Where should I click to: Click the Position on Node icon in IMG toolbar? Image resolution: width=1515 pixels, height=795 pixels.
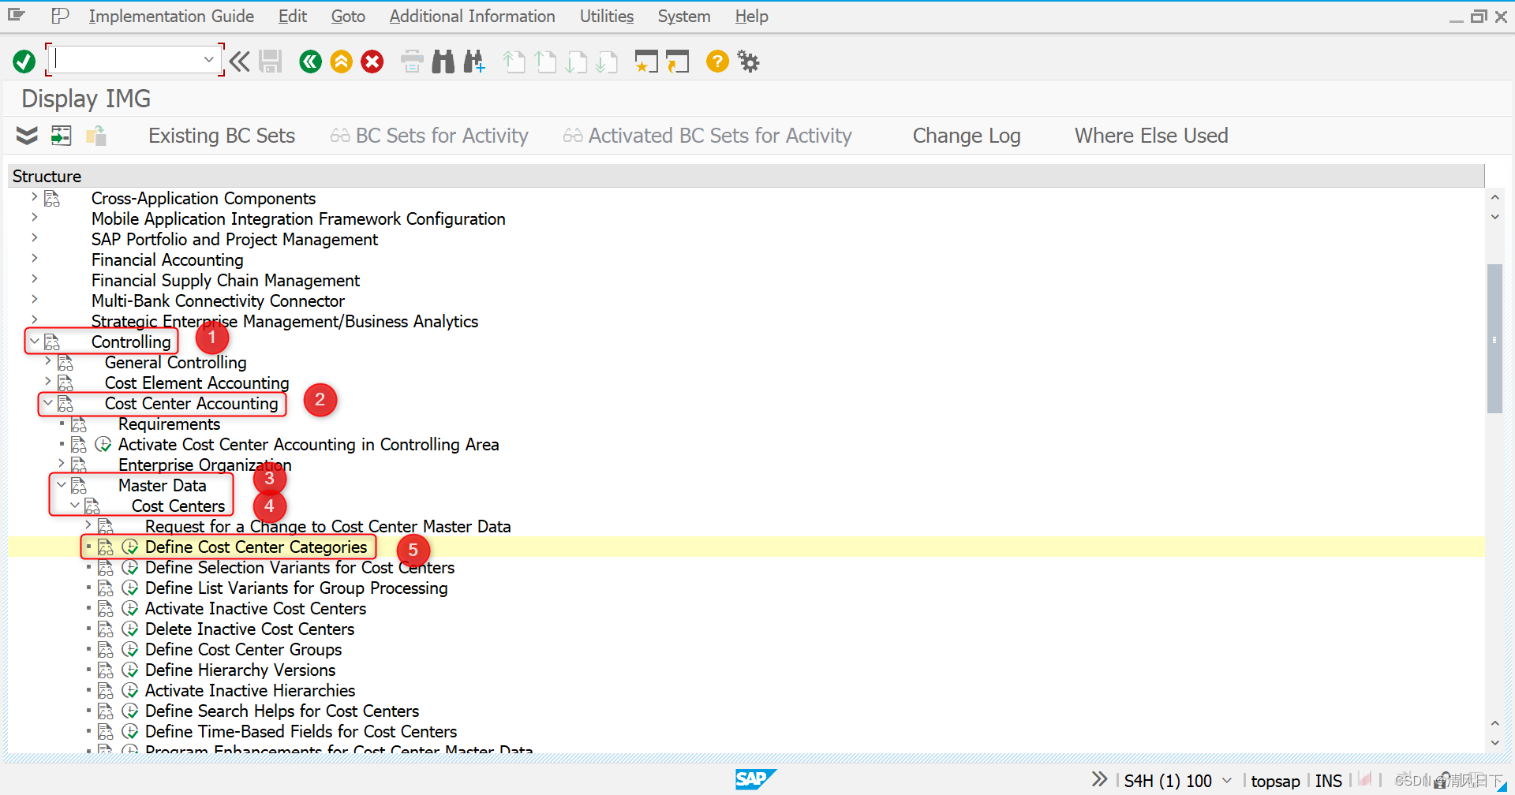[62, 136]
